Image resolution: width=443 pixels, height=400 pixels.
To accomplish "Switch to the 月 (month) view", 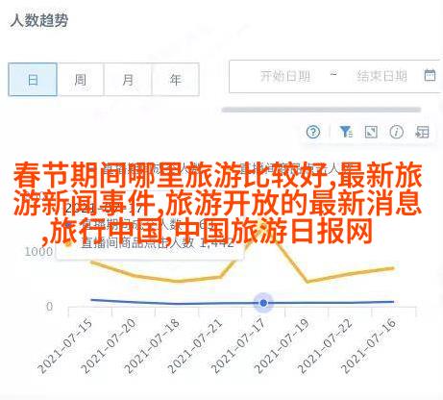I will [x=128, y=80].
